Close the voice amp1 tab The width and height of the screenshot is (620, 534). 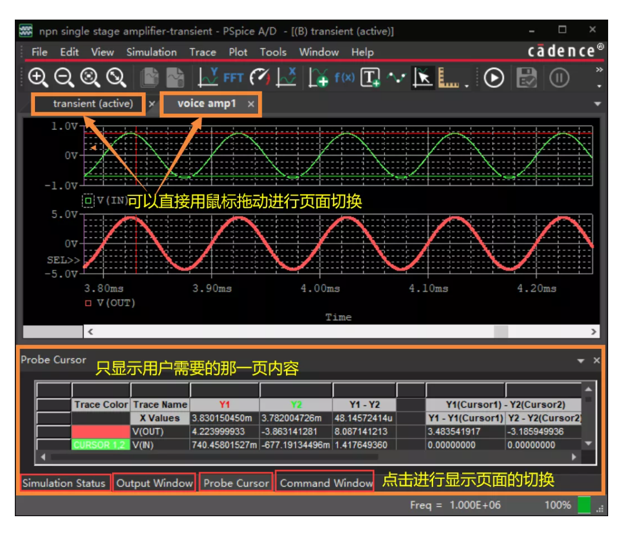click(251, 104)
